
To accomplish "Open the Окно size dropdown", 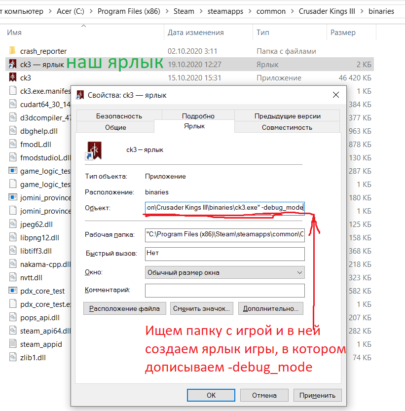I will tap(300, 272).
